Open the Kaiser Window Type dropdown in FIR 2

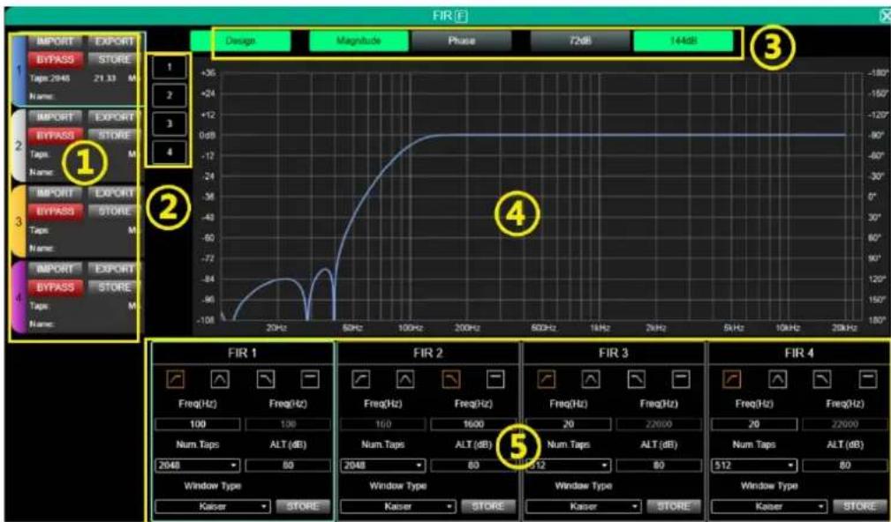click(x=398, y=506)
